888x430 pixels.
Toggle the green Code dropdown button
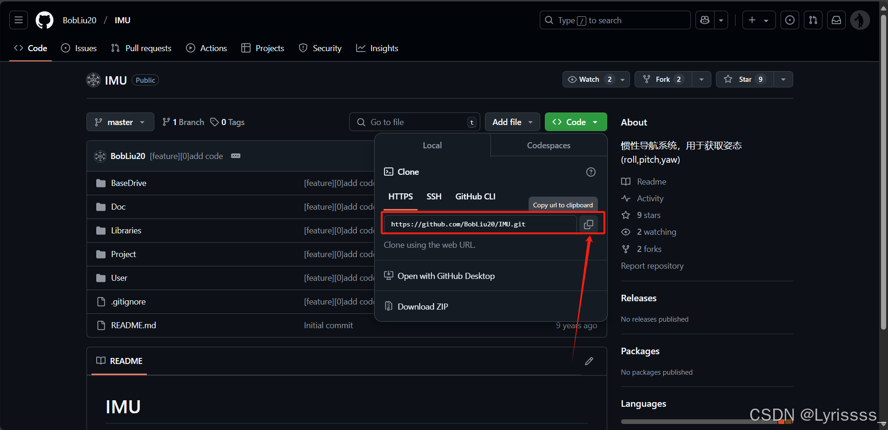[x=576, y=122]
